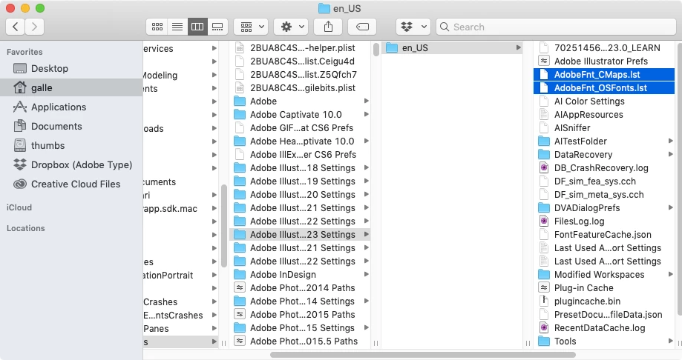
Task: Select Adobe GIF...at CS6 Prefs file
Action: coord(300,128)
